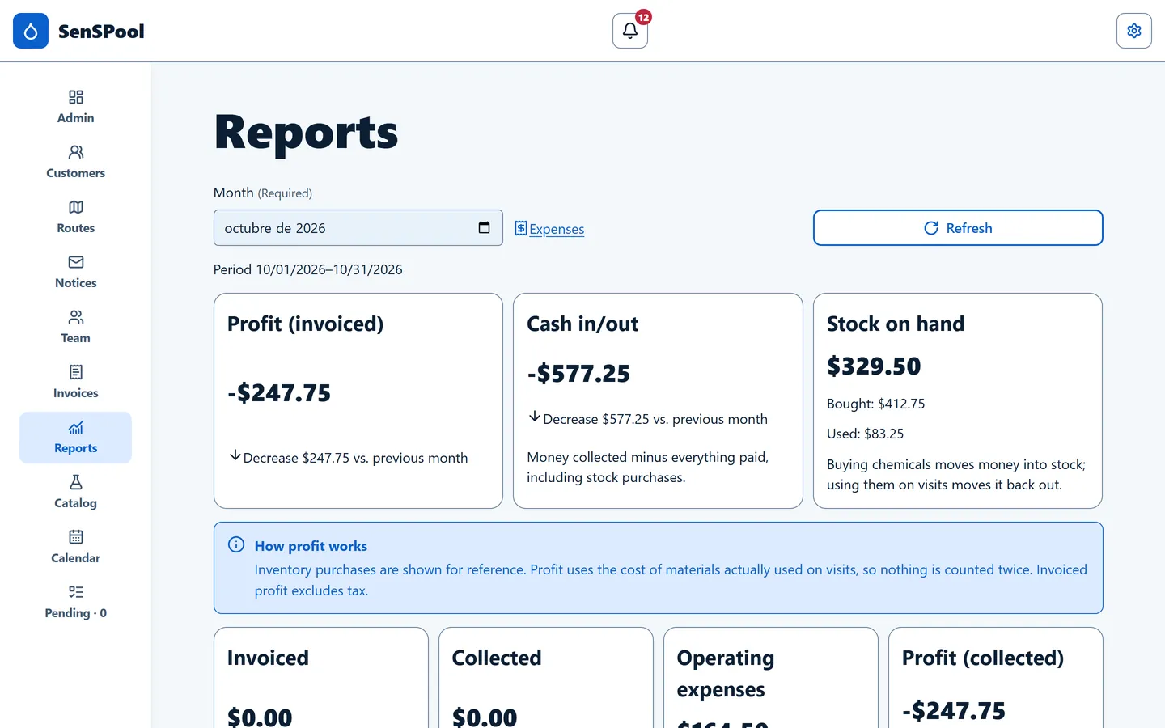This screenshot has height=728, width=1165.
Task: Open the Expenses link
Action: tap(549, 229)
